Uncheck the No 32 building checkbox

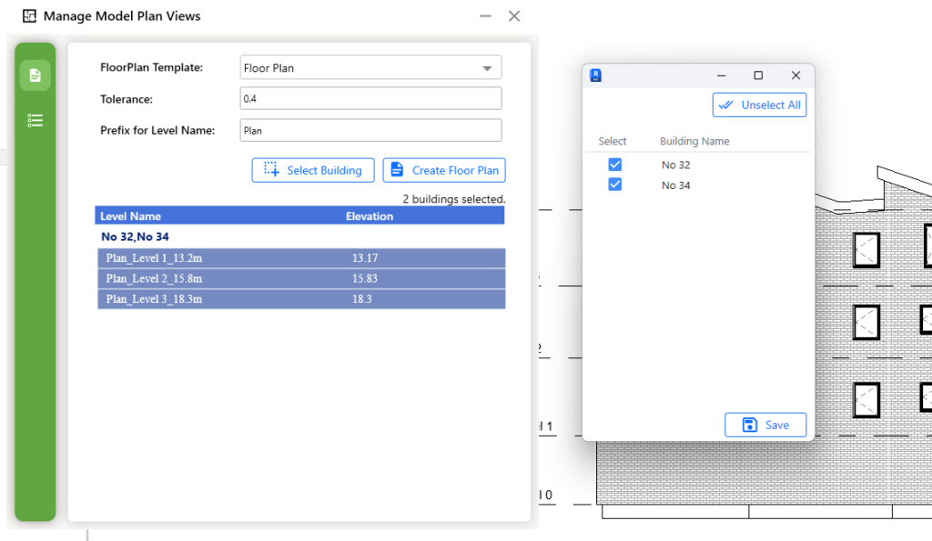point(614,165)
